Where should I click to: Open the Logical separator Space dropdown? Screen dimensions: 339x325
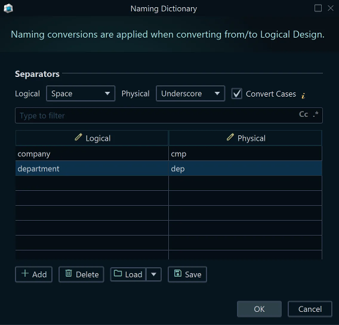coord(81,94)
